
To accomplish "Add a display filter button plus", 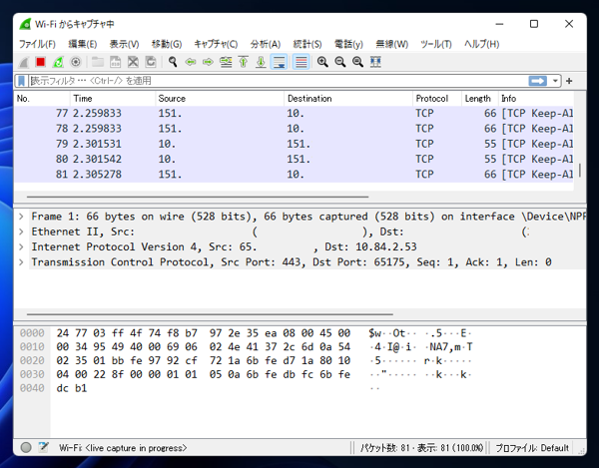I will [x=569, y=81].
